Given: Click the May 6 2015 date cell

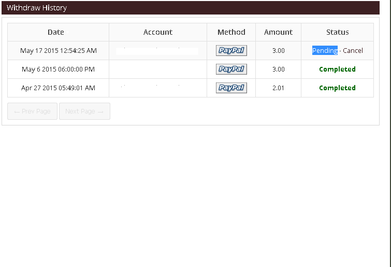Looking at the screenshot, I should tap(58, 69).
